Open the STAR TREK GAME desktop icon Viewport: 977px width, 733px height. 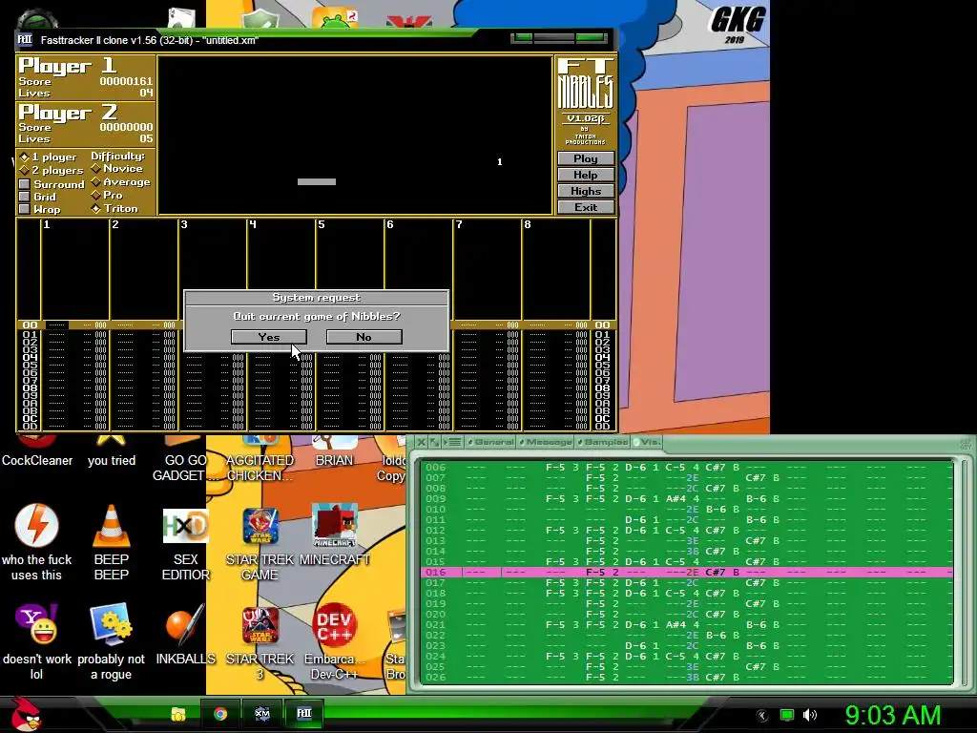click(x=260, y=527)
